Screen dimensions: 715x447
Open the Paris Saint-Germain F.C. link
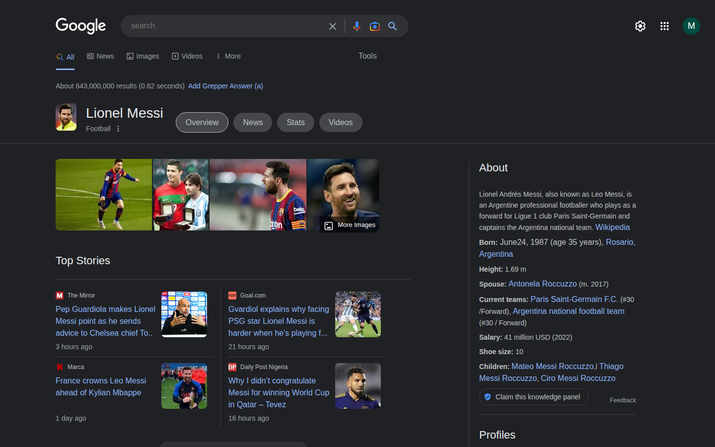(574, 299)
